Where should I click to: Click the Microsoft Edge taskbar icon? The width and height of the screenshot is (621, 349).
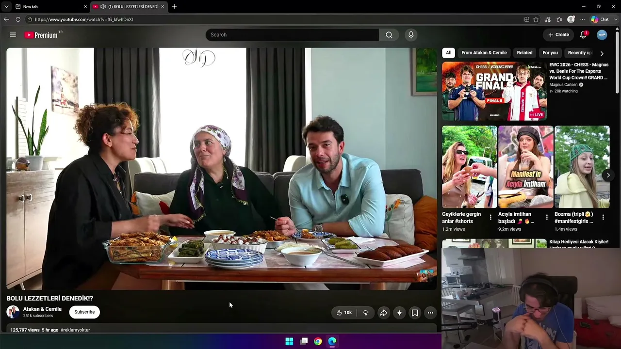click(x=332, y=341)
